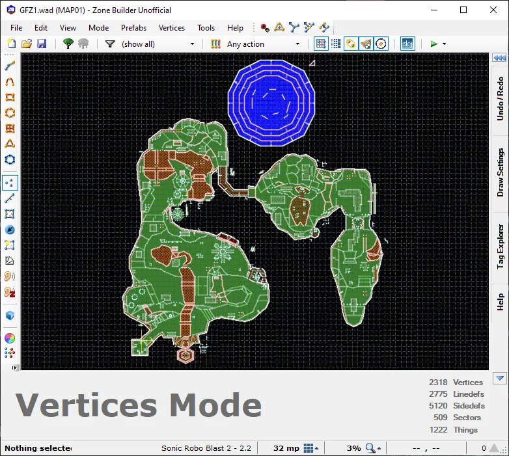Toggle the sky display button
Viewport: 509px width, 456px height.
click(x=407, y=44)
